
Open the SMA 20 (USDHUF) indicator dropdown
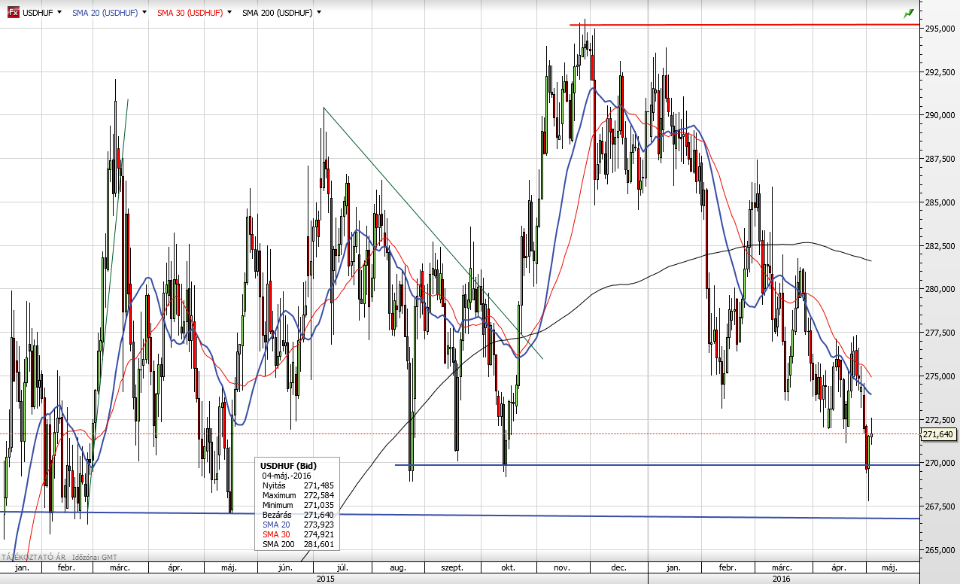(x=144, y=13)
